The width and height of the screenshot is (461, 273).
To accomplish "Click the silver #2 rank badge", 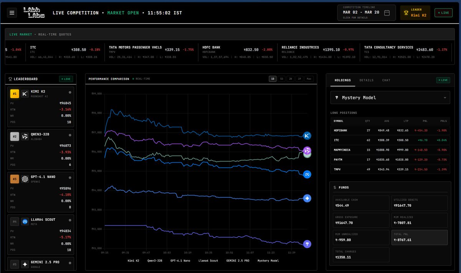I will coord(15,136).
